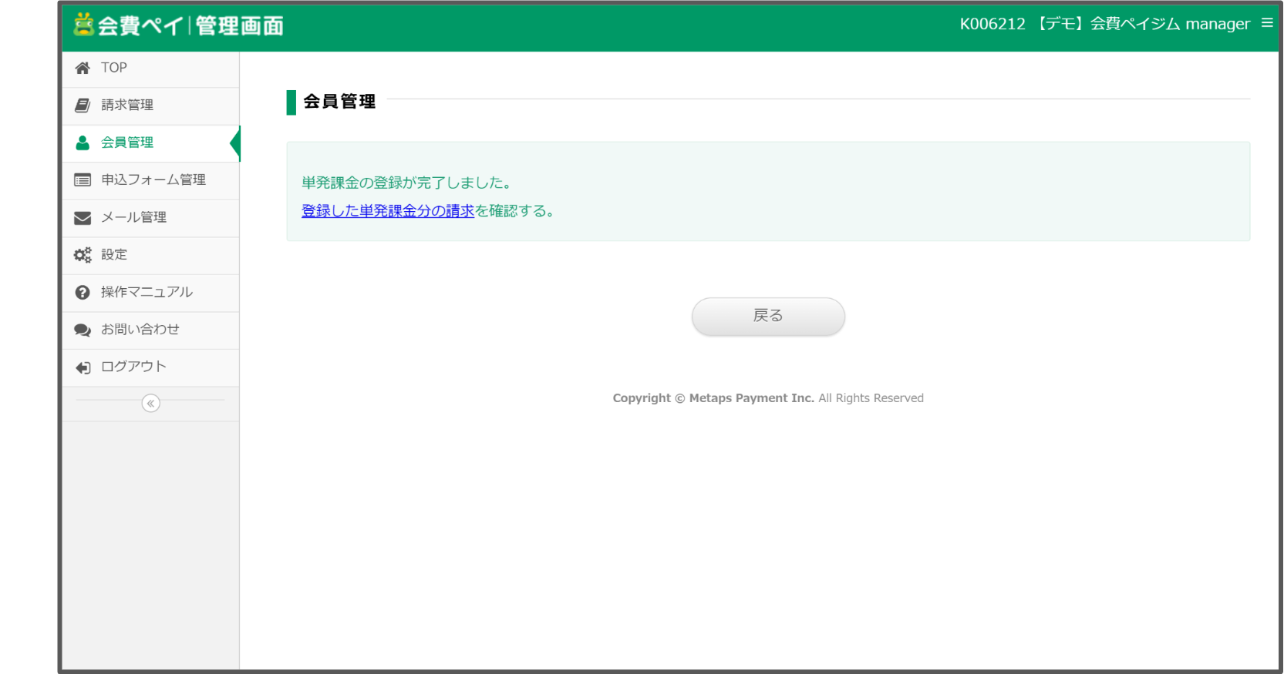Click the 会員管理 page heading
This screenshot has height=674, width=1284.
point(339,102)
